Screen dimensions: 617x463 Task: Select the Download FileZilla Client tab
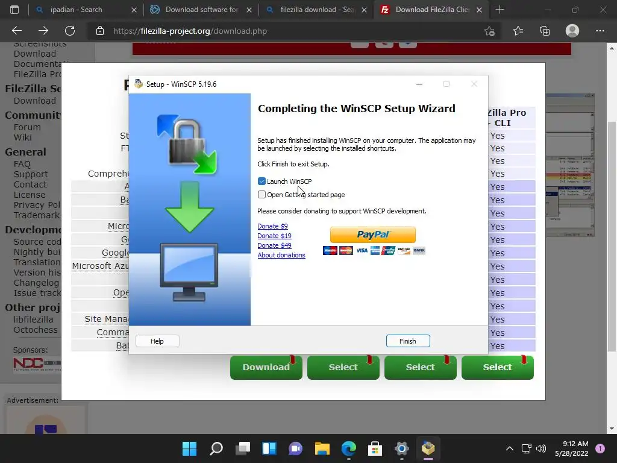click(432, 10)
